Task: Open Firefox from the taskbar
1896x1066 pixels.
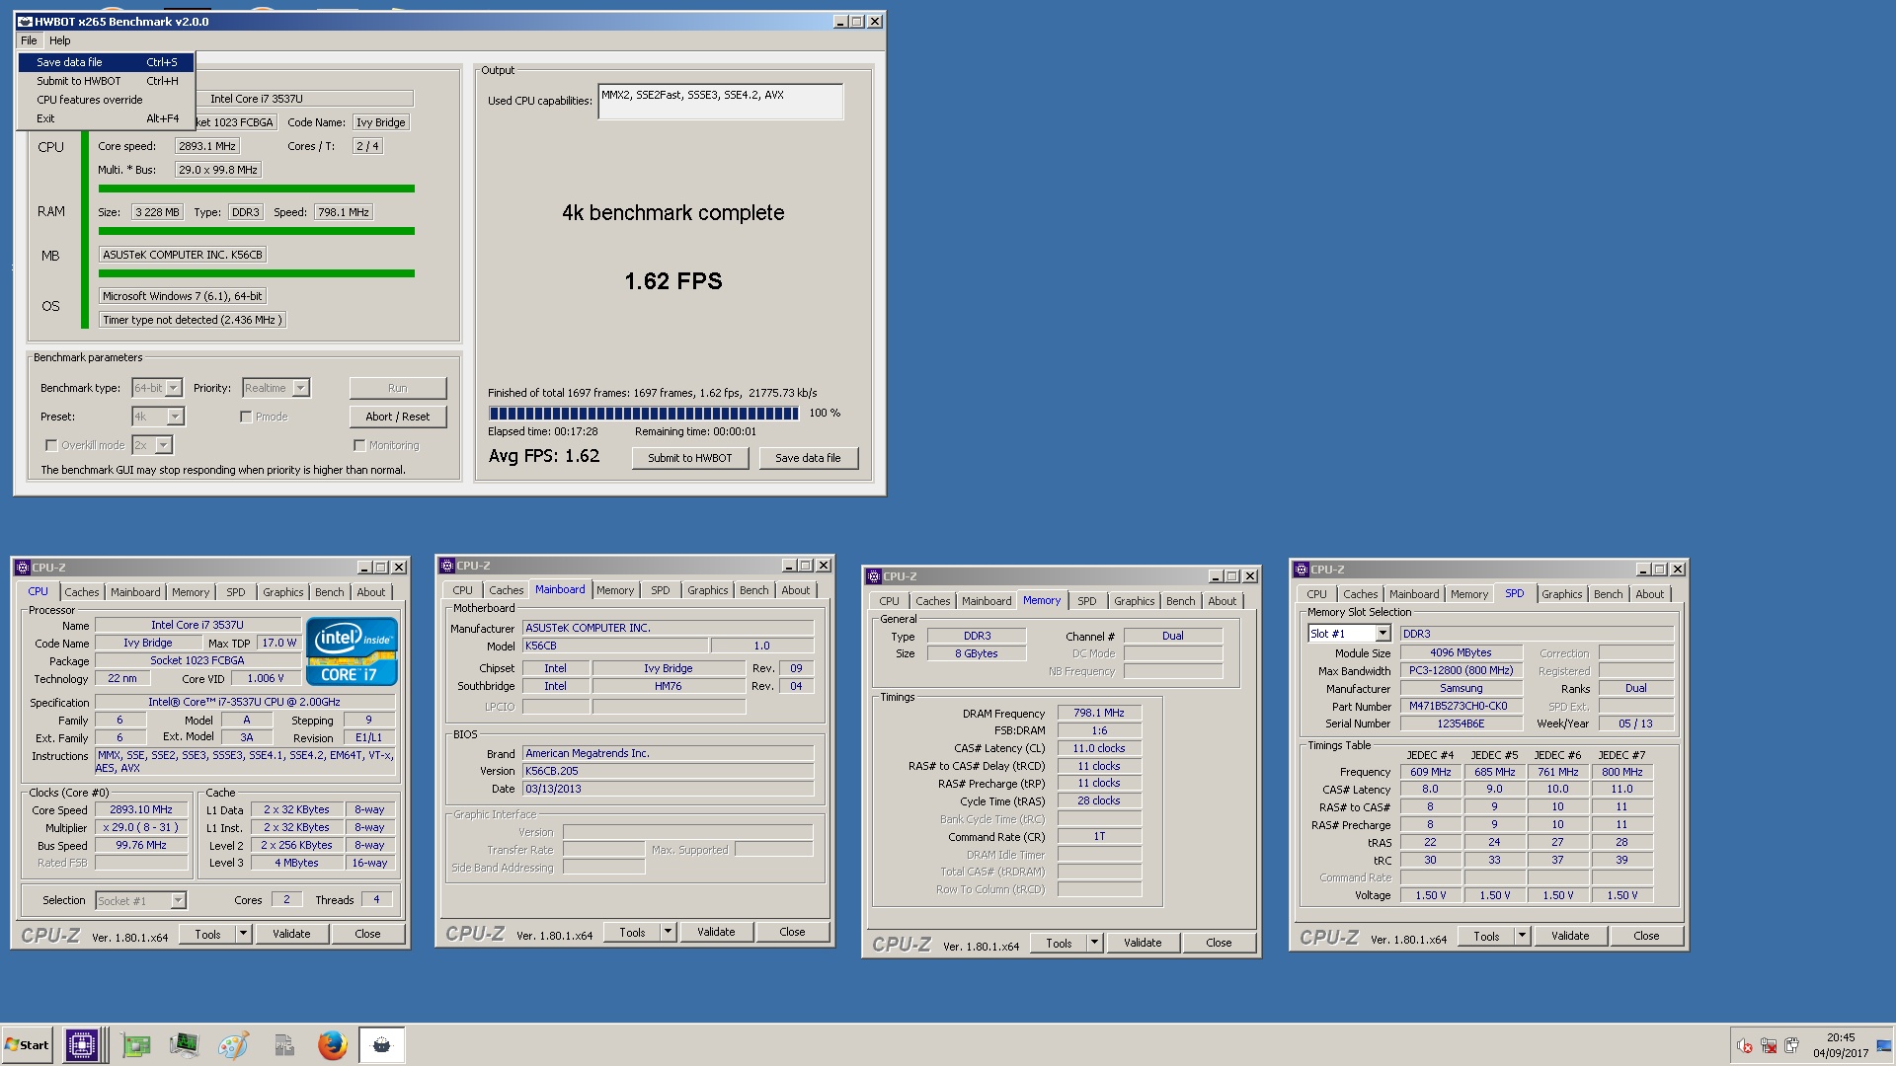Action: point(333,1045)
